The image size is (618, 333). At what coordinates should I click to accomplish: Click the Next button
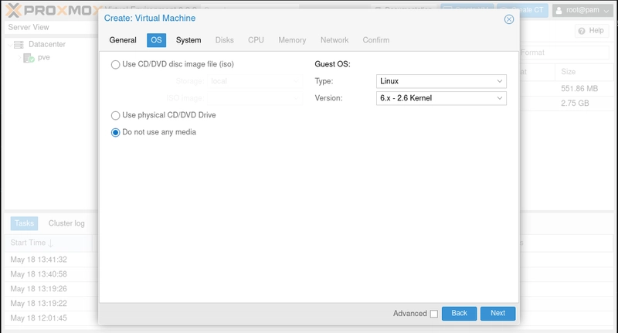pos(497,313)
